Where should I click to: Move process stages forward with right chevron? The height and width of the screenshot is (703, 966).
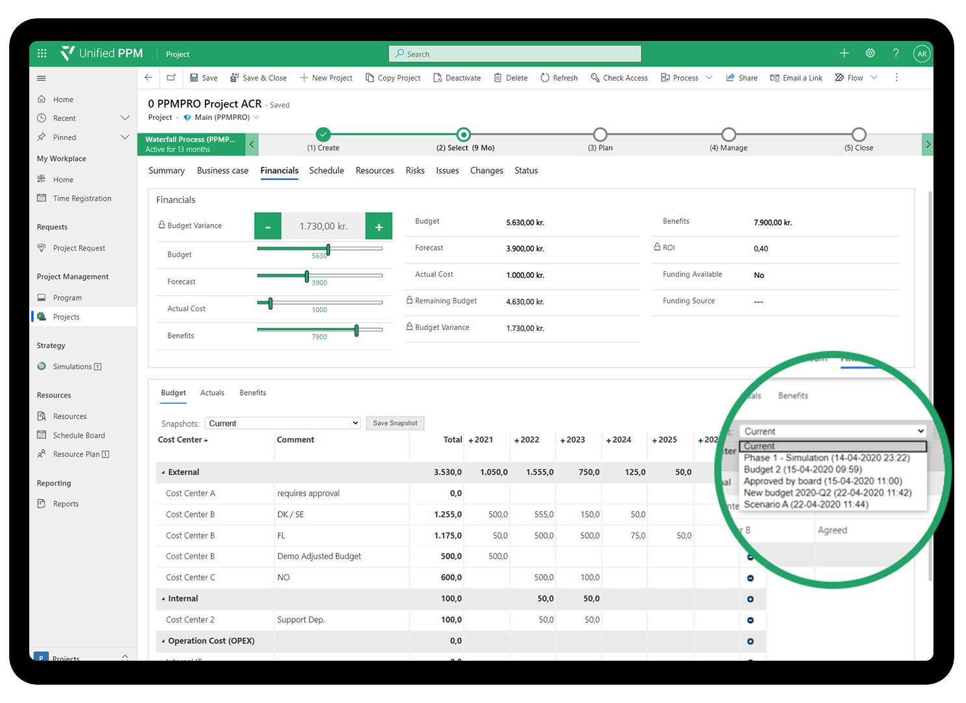pyautogui.click(x=928, y=144)
